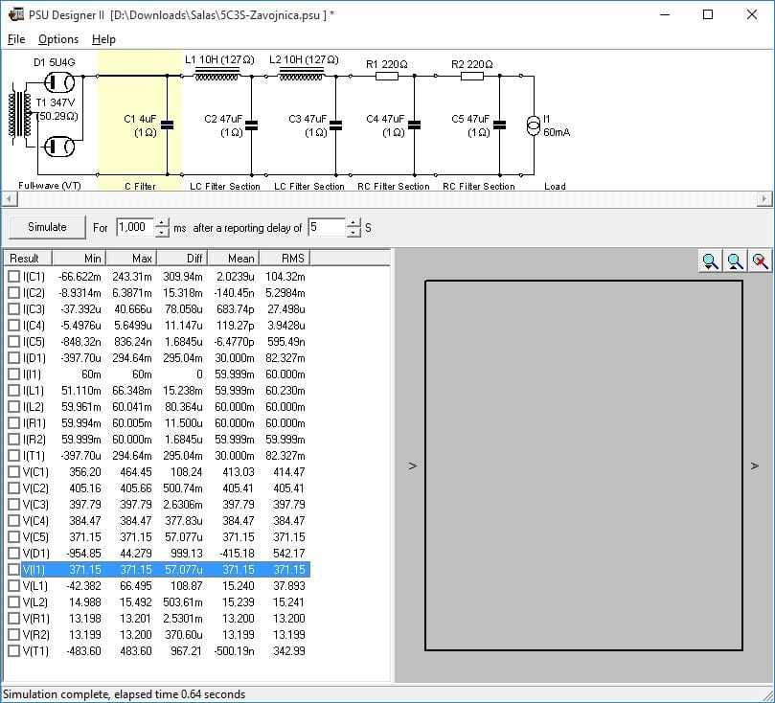This screenshot has width=775, height=703.
Task: Tick the V(T1) result checkbox
Action: coord(13,650)
